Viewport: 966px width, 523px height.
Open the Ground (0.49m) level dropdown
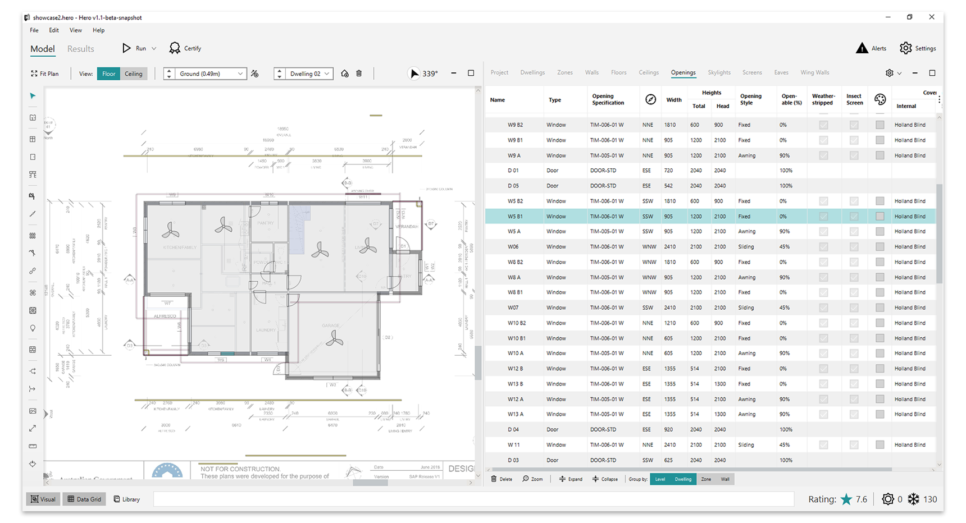click(240, 74)
